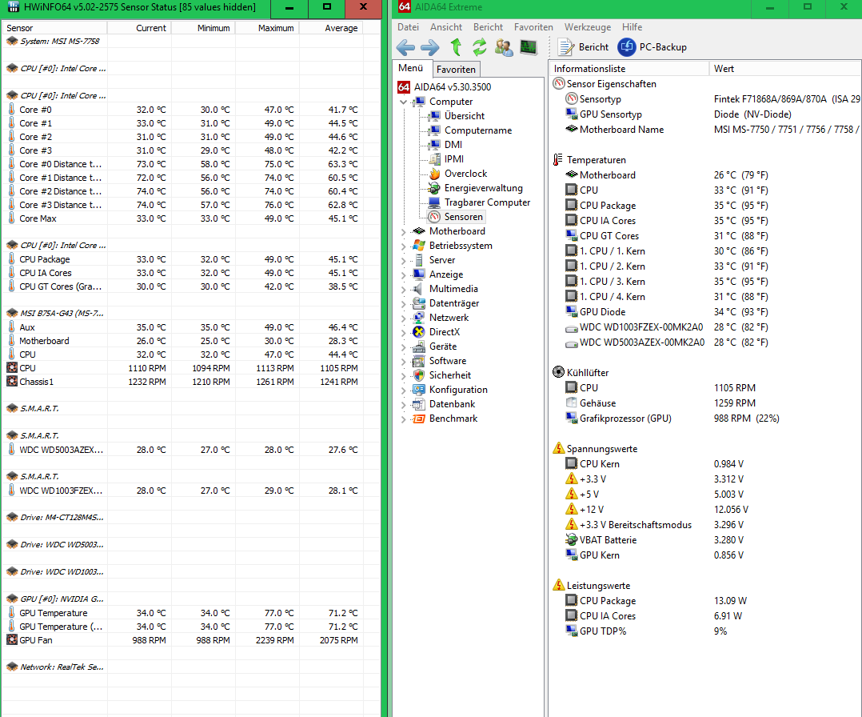Select the Core Max sensor row
Image resolution: width=862 pixels, height=717 pixels.
coord(190,218)
